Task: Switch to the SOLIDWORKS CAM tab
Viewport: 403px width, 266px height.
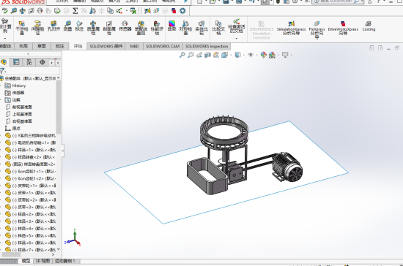Action: pyautogui.click(x=163, y=46)
